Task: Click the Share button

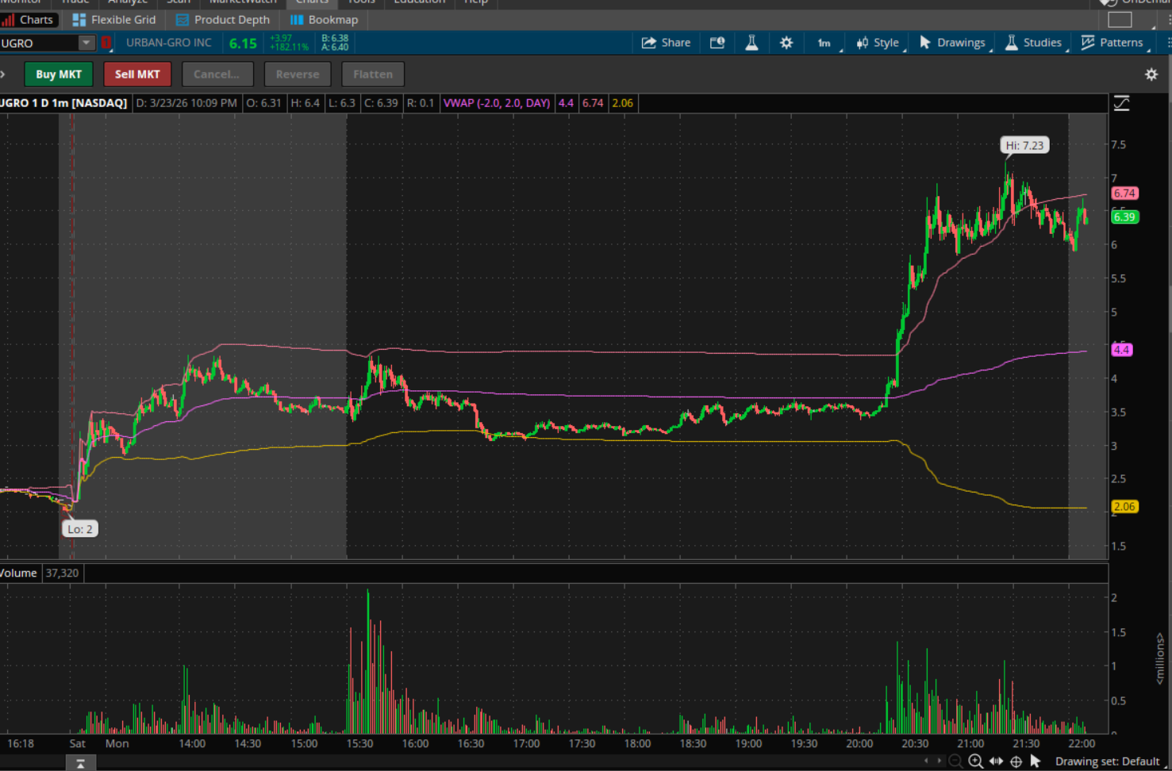Action: coord(666,43)
